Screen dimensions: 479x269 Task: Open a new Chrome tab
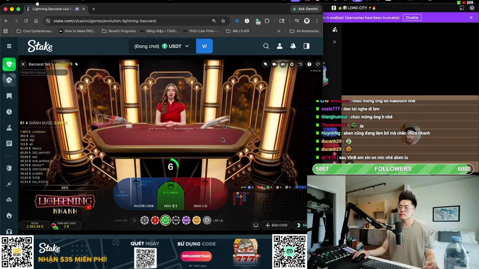click(x=94, y=9)
